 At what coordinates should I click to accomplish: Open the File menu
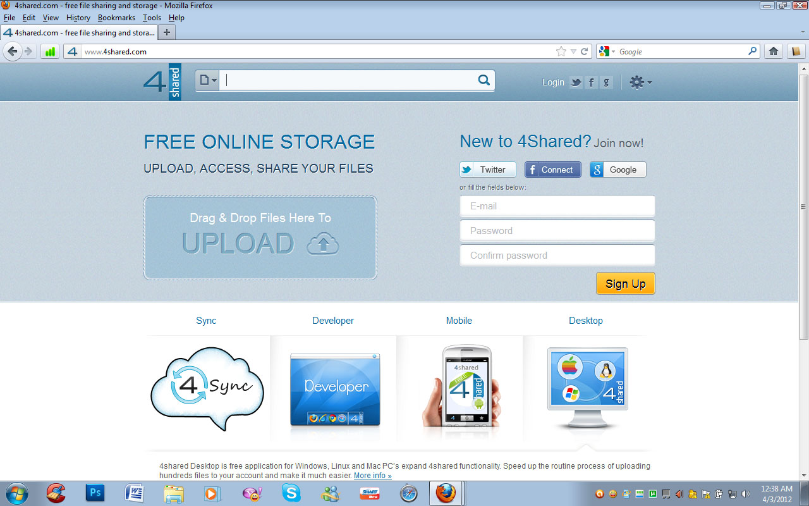coord(9,18)
